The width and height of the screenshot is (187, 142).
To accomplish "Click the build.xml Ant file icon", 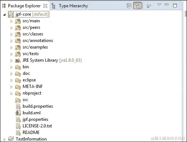I will click(18, 113).
